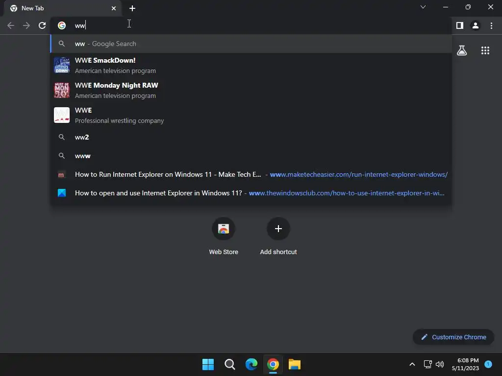Select WWE Monday Night RAW suggestion
502x376 pixels.
click(x=251, y=90)
